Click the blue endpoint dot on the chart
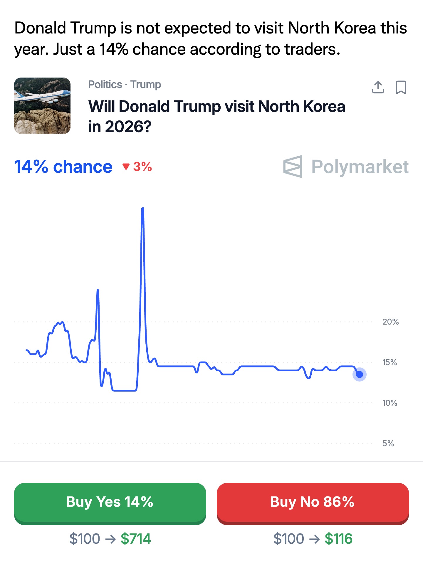 (359, 375)
